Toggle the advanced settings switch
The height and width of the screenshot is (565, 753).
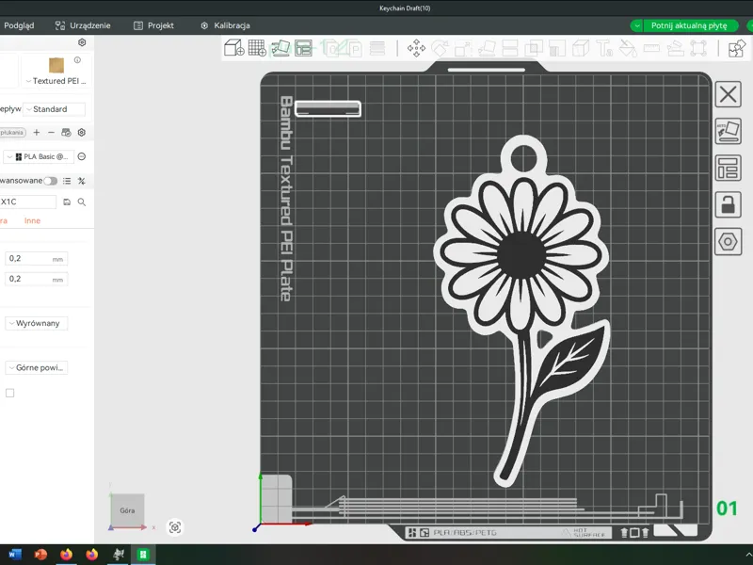51,181
